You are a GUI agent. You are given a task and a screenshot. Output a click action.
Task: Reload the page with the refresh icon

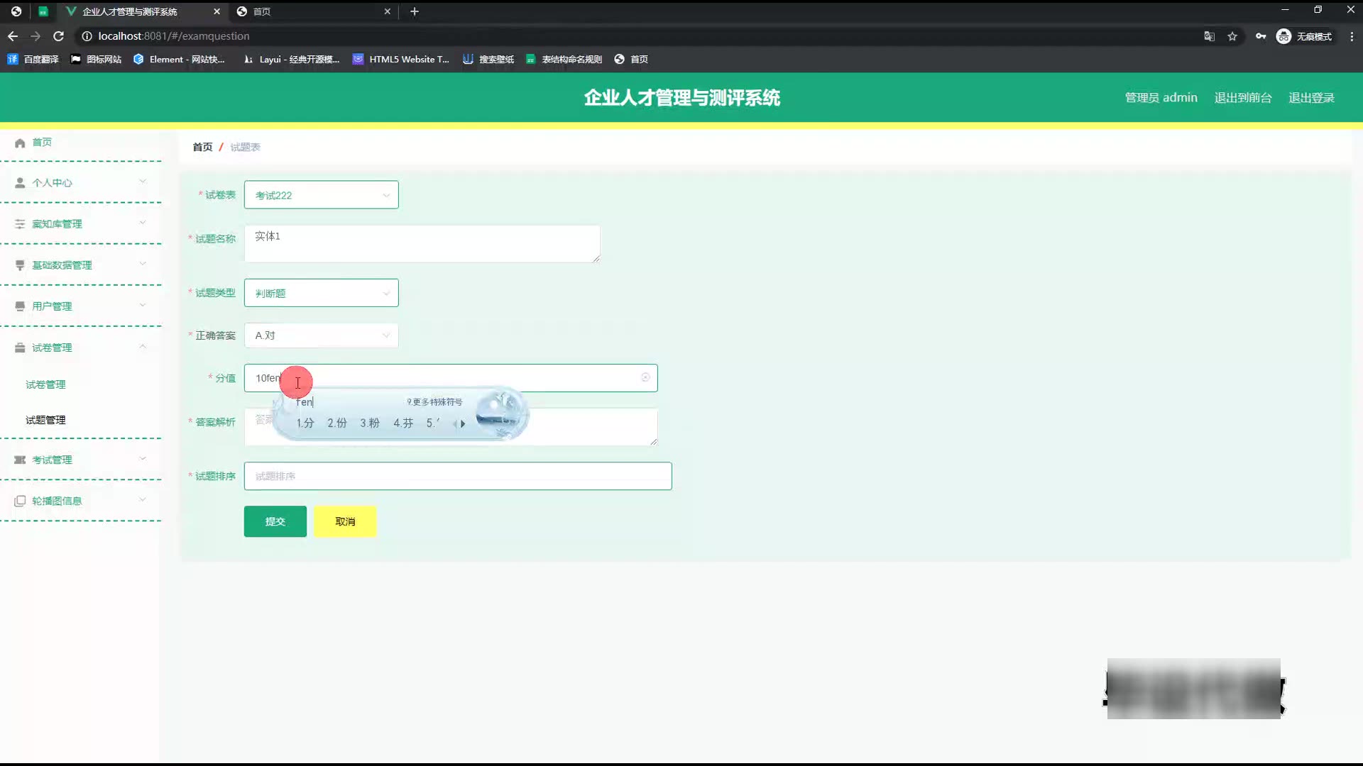point(59,36)
